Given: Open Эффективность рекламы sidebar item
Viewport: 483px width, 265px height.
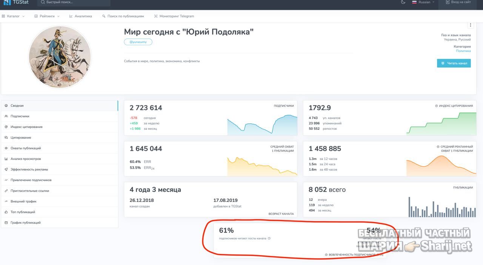Looking at the screenshot, I should click(59, 169).
